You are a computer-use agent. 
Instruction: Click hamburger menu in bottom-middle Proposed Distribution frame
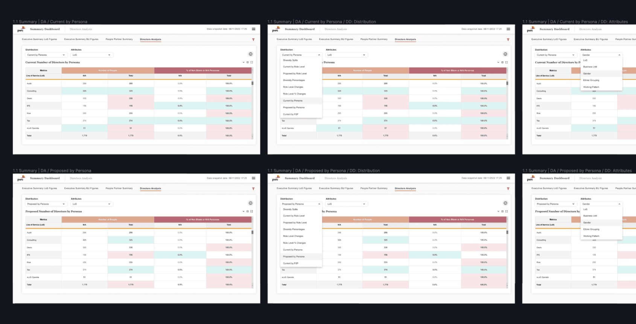[508, 178]
